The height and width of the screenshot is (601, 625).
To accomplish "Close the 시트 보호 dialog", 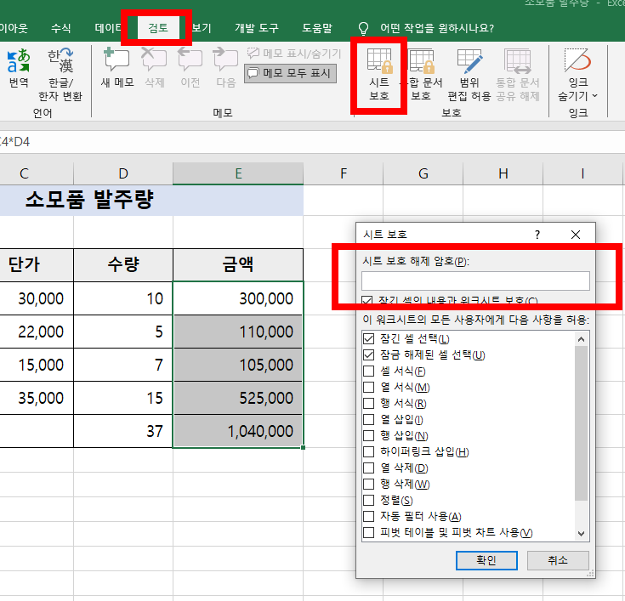I will point(576,235).
